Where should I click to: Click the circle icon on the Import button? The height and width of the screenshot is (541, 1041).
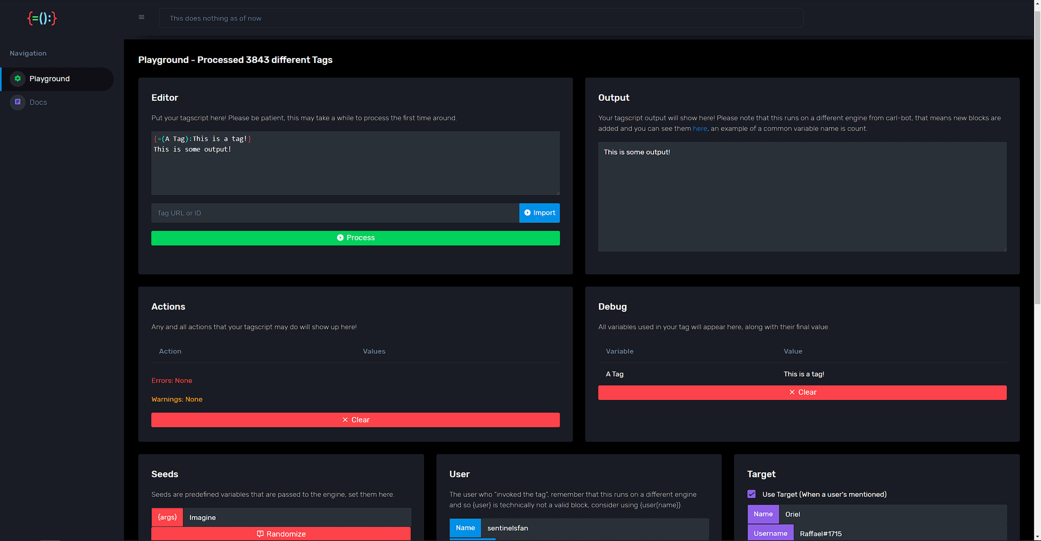point(526,213)
